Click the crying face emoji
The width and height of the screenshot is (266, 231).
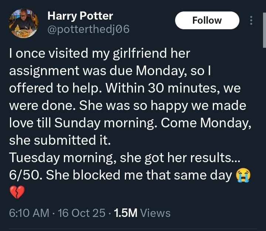pos(243,175)
